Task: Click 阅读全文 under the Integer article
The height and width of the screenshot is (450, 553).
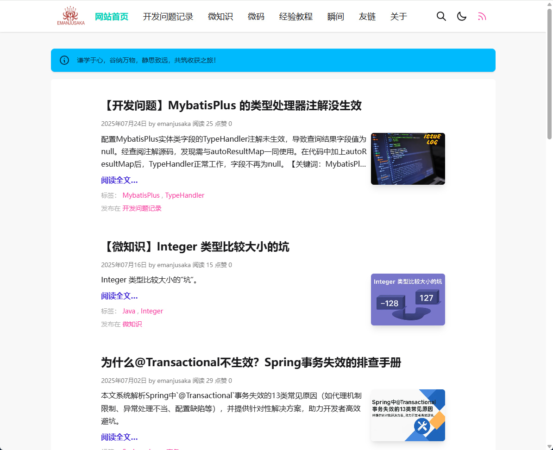Action: click(119, 296)
